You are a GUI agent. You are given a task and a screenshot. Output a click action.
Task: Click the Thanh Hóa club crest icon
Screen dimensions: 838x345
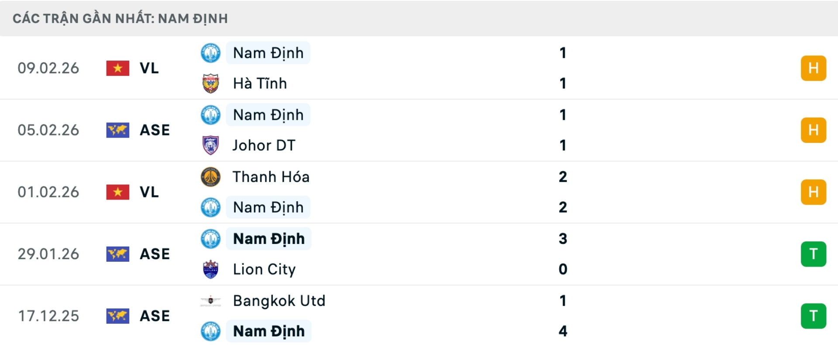[210, 177]
